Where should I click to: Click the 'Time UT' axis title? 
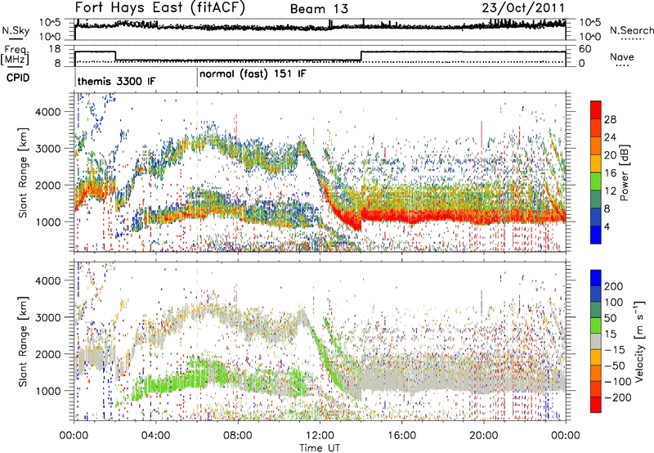(320, 448)
